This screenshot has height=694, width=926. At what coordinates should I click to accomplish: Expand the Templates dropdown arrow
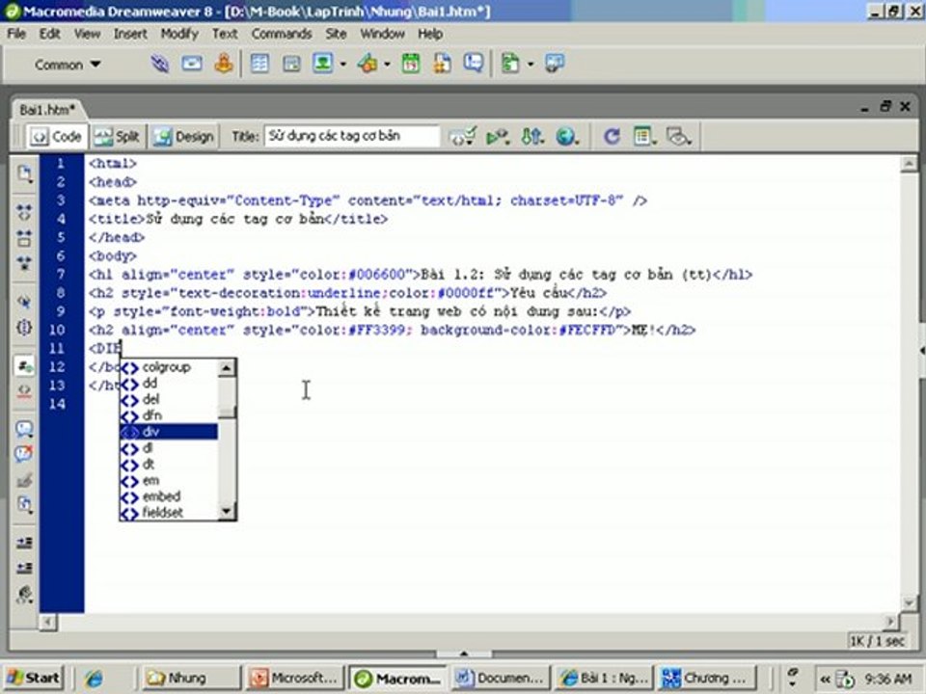pyautogui.click(x=530, y=64)
